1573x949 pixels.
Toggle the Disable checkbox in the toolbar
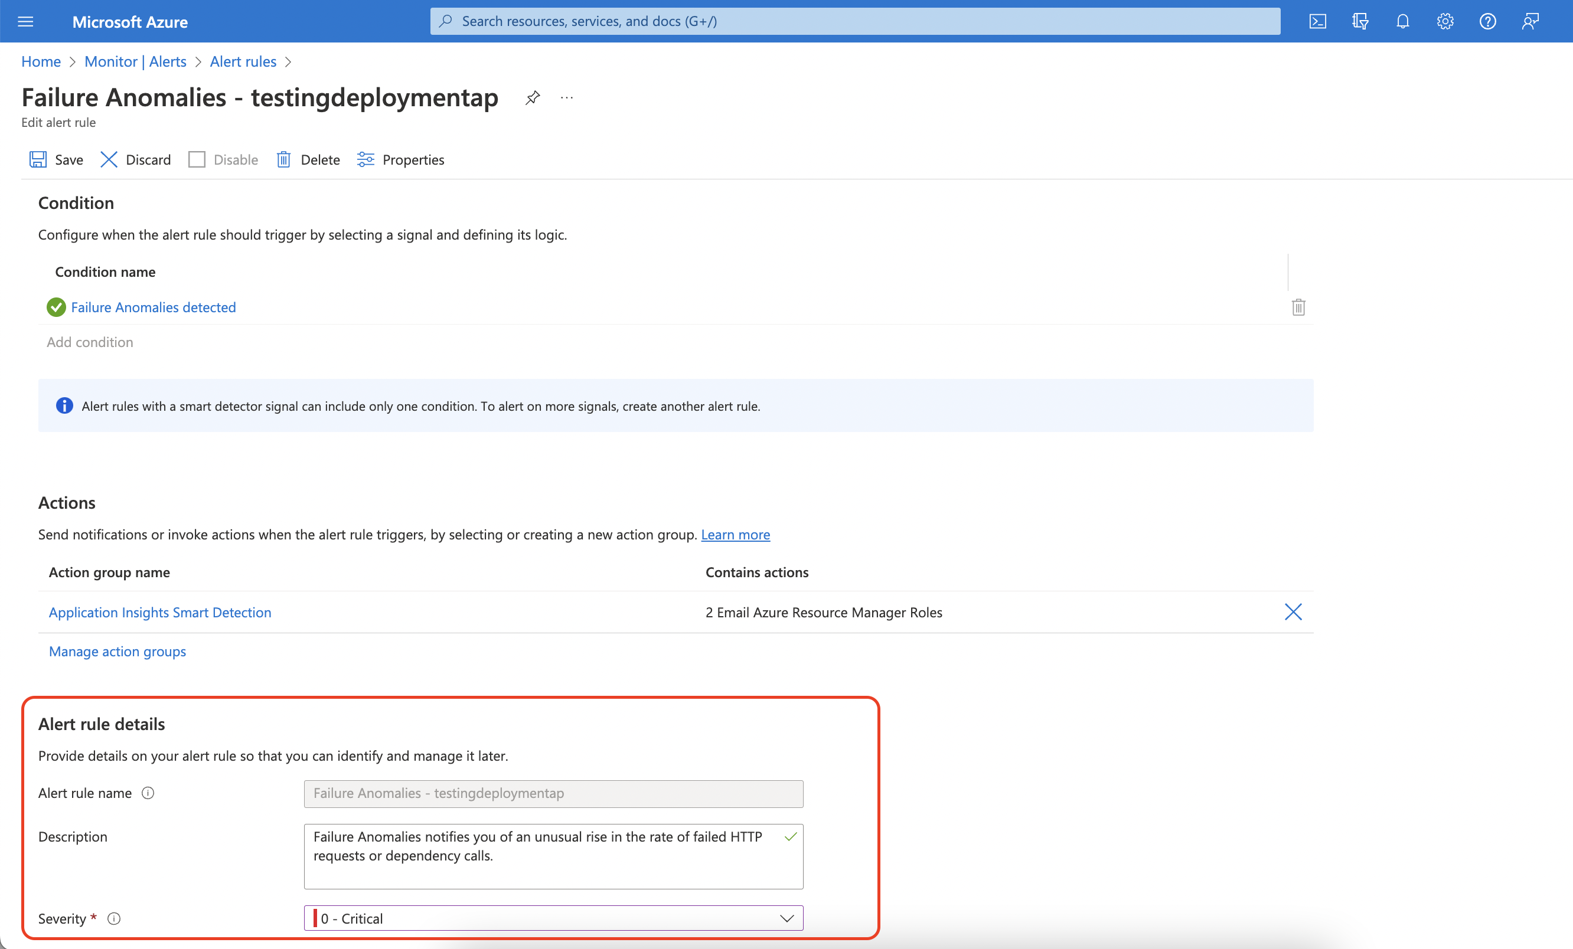point(197,159)
